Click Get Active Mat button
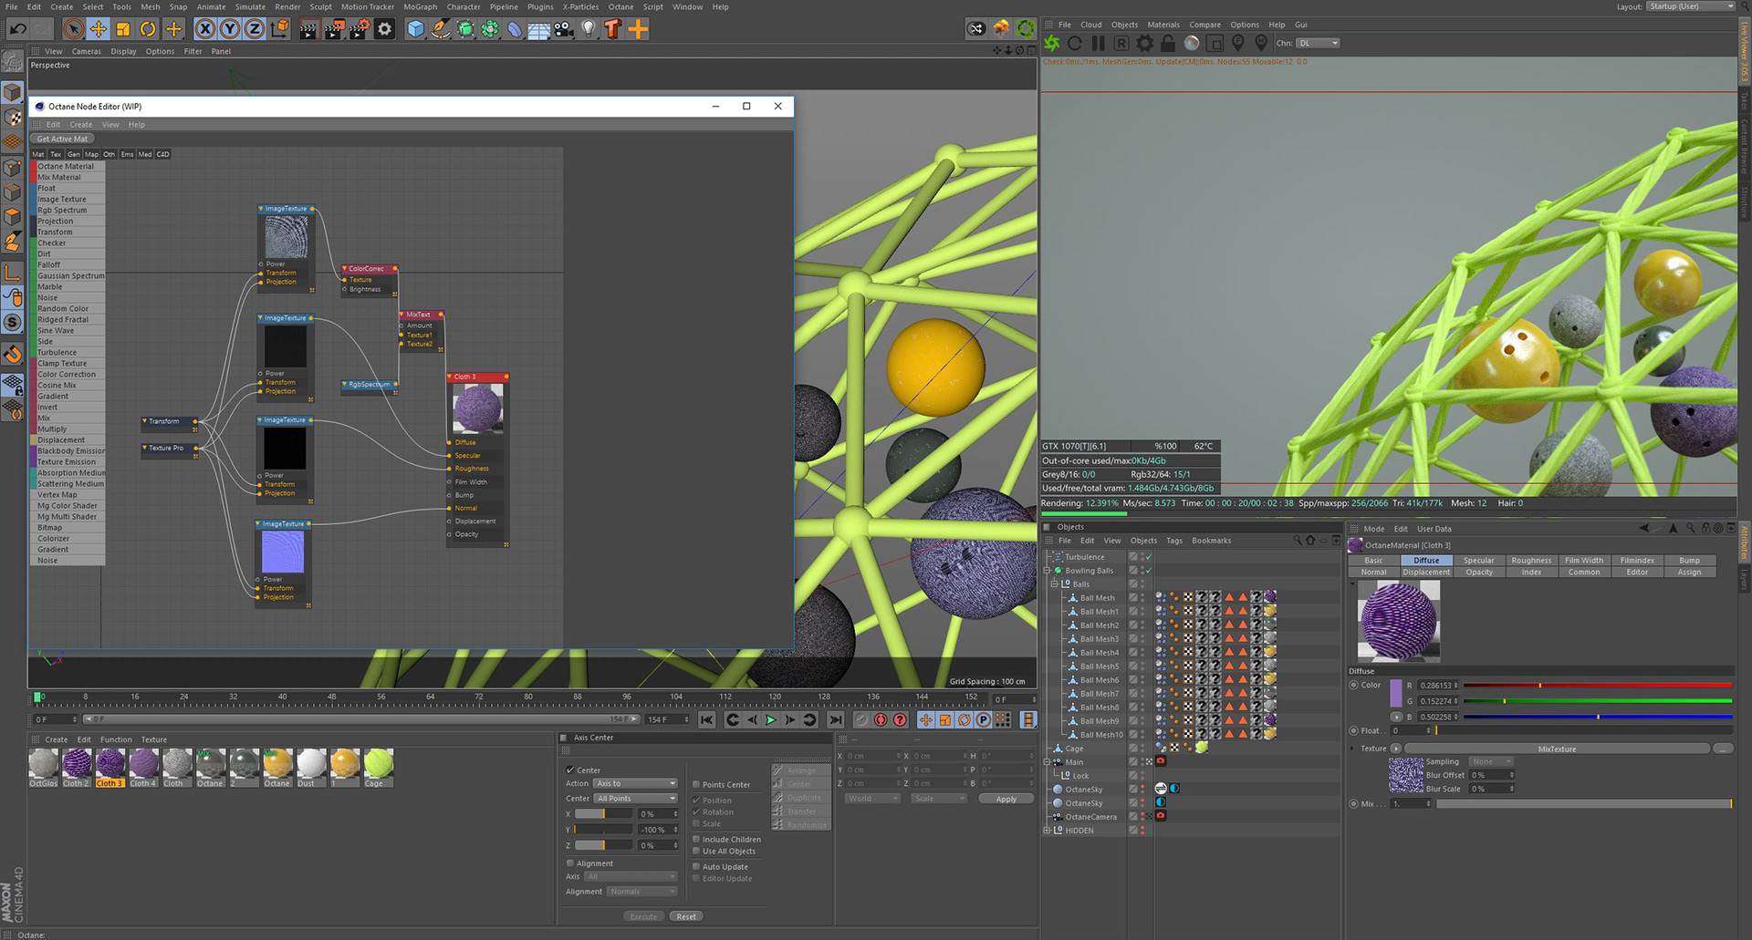The image size is (1752, 940). click(62, 139)
